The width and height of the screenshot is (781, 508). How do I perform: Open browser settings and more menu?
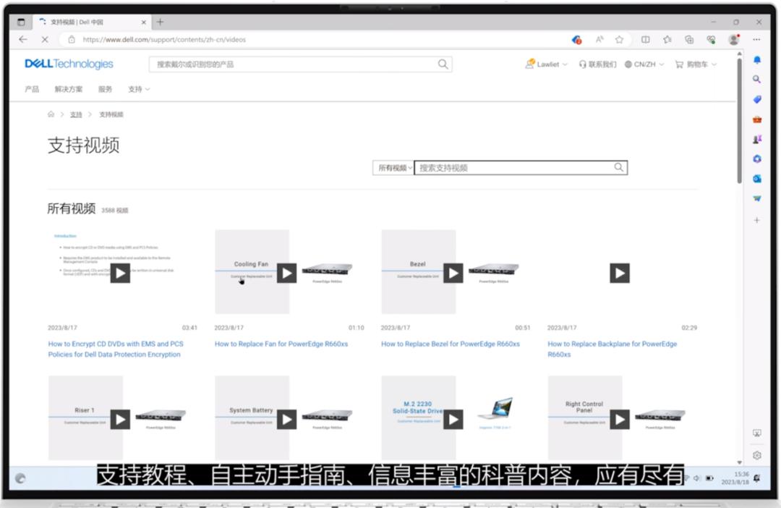(x=756, y=39)
